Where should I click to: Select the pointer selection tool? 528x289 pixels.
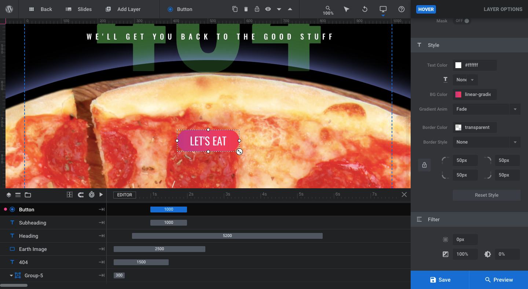346,9
